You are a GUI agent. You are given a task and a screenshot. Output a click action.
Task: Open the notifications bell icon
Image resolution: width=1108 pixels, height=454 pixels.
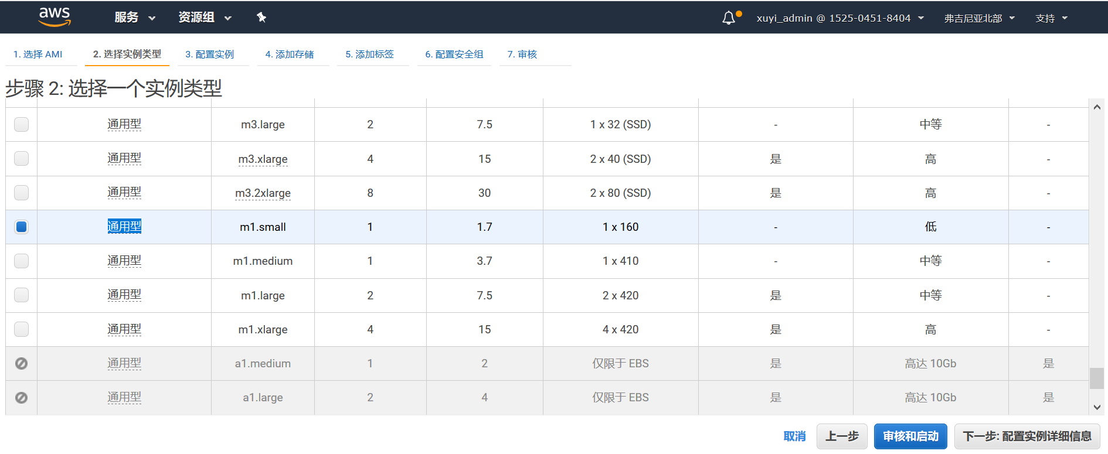pyautogui.click(x=729, y=18)
